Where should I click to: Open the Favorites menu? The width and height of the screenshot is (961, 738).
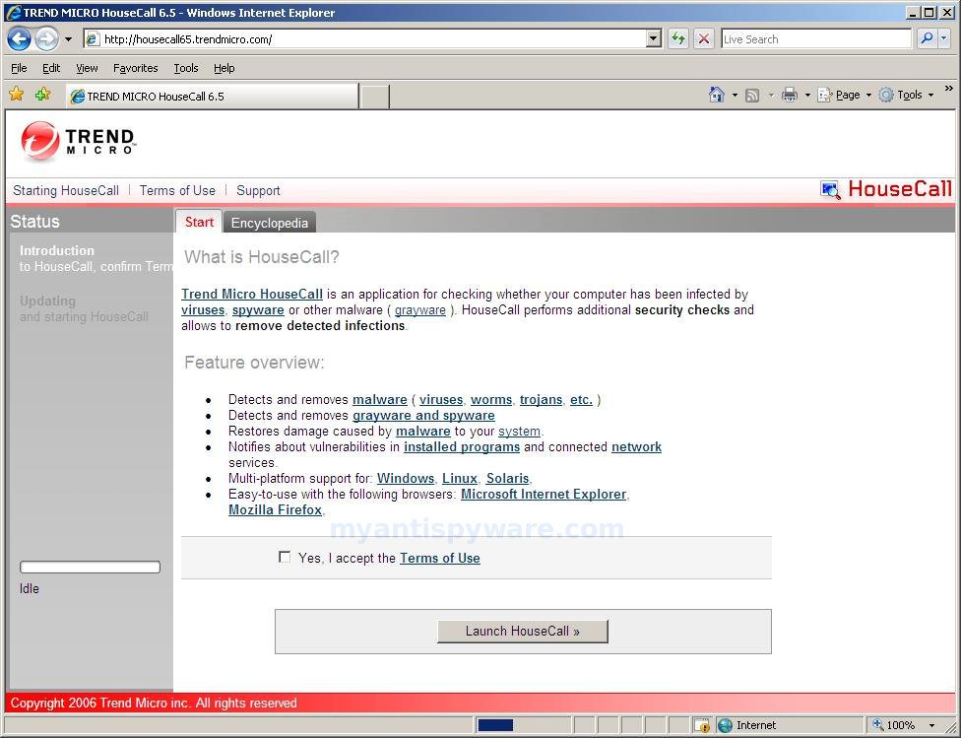pos(136,68)
